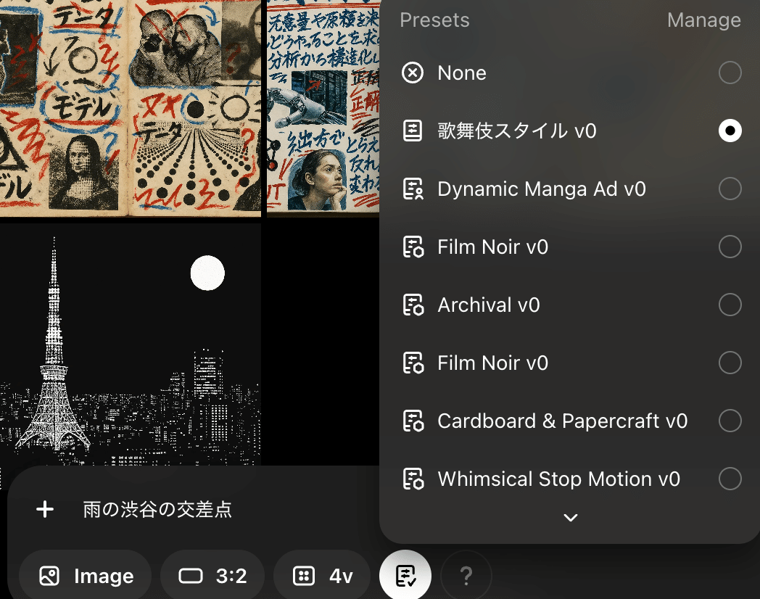This screenshot has width=760, height=599.
Task: Open the Manage presets link
Action: click(703, 21)
